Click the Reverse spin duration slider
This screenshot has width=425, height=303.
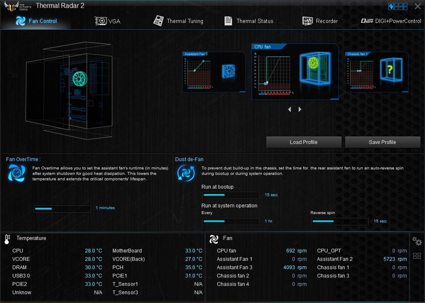point(339,221)
